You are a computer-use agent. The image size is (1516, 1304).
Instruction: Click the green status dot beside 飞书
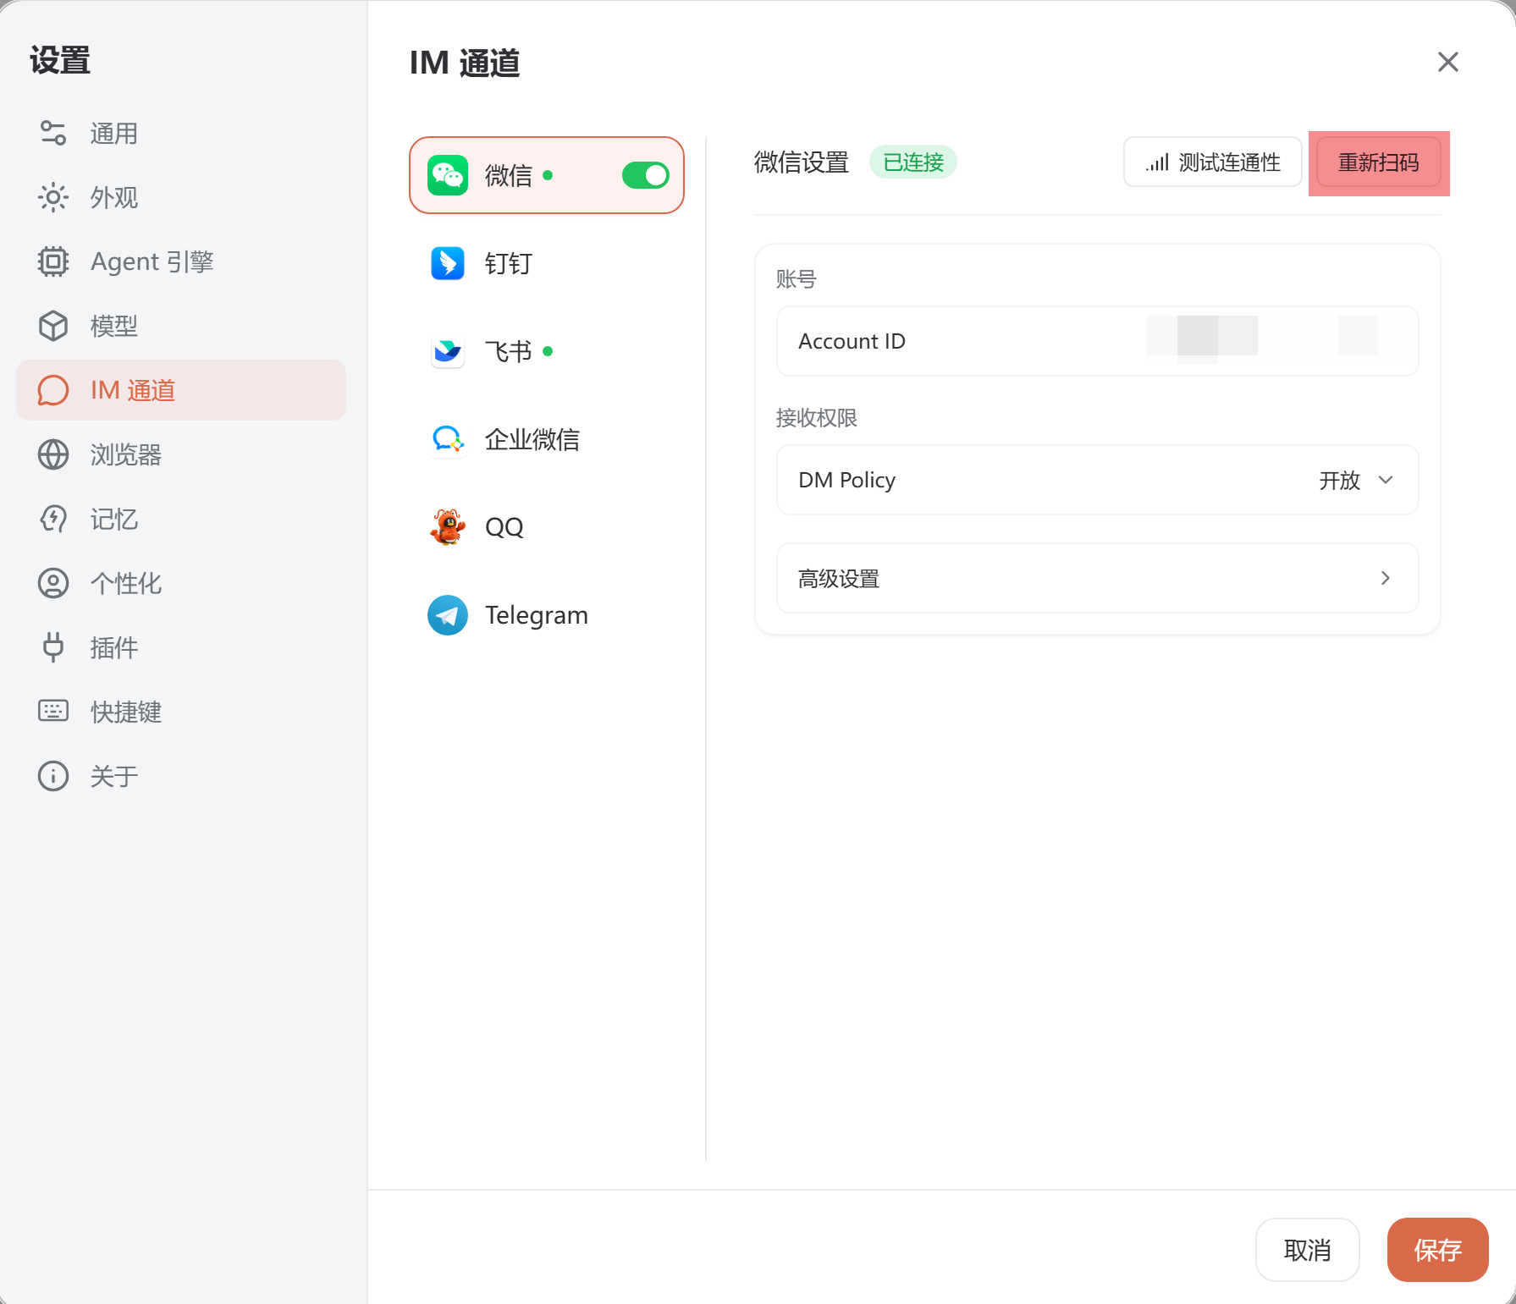pos(548,351)
